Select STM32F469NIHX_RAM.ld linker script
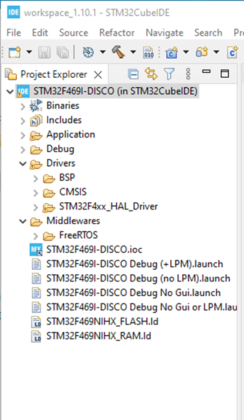244x420 pixels. [99, 336]
